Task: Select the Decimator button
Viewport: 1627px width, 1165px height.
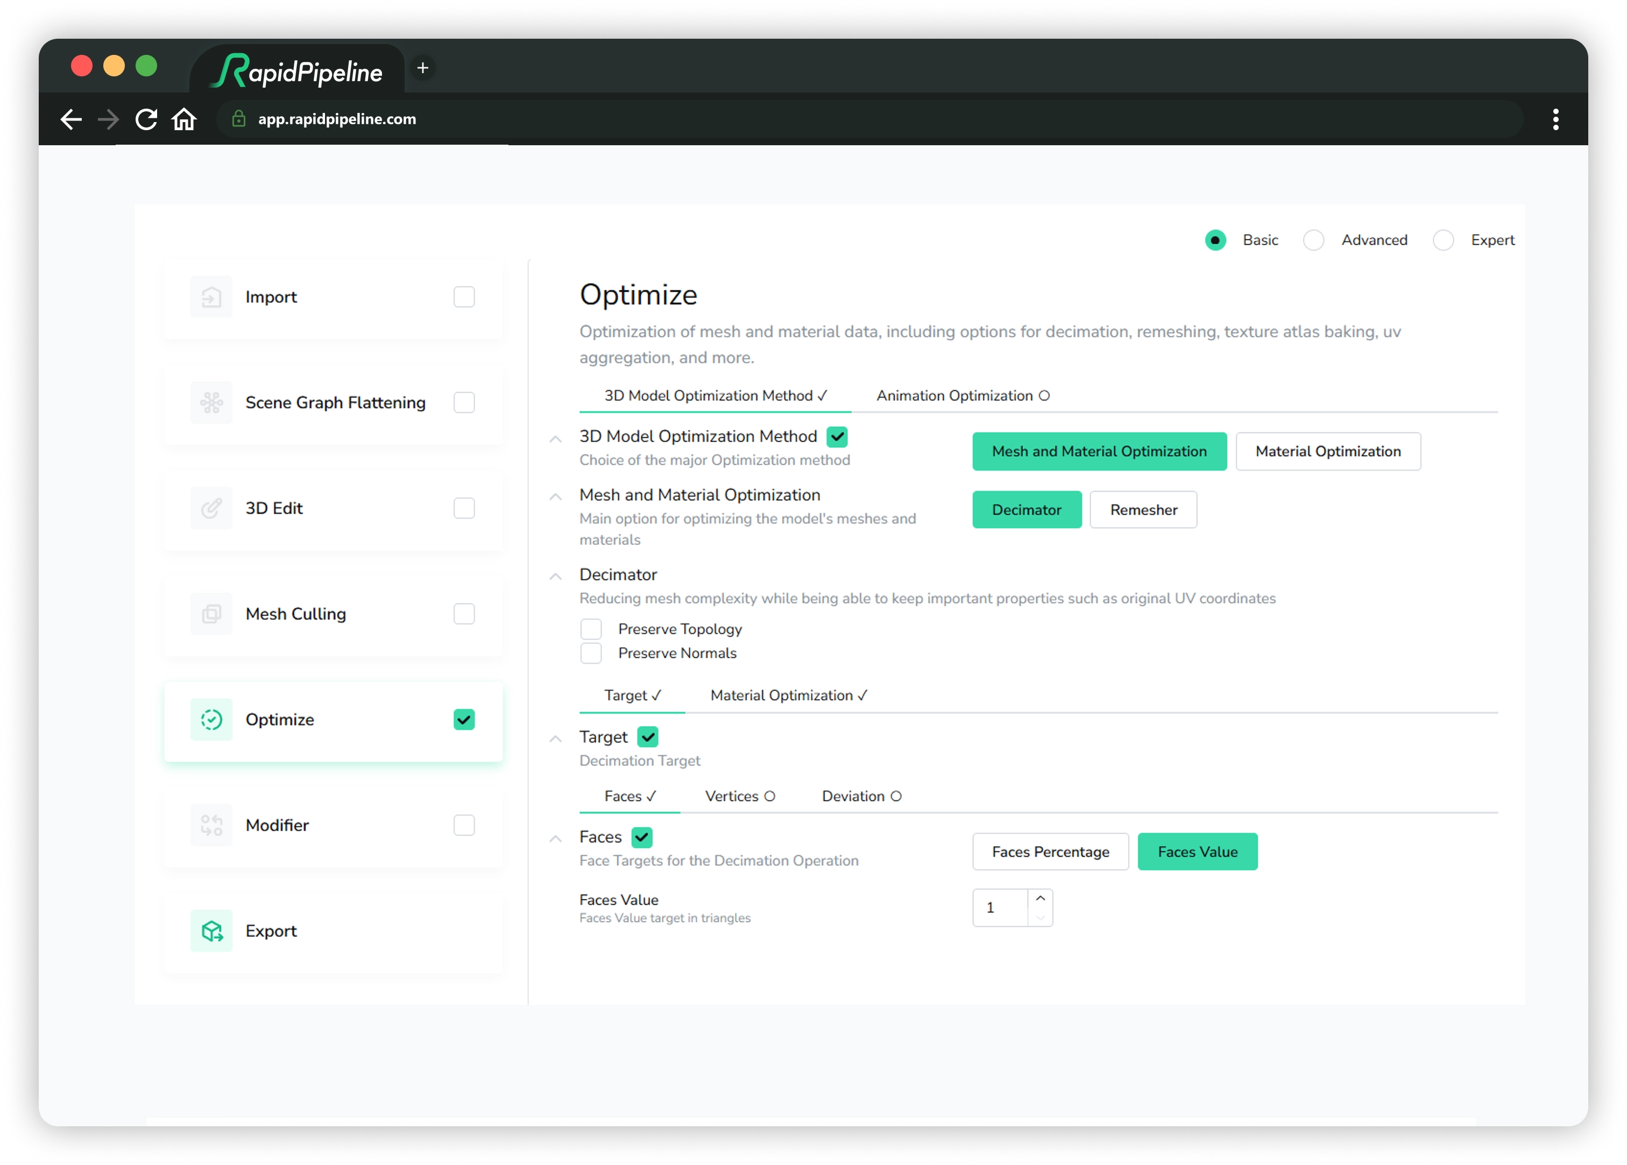Action: [1027, 510]
